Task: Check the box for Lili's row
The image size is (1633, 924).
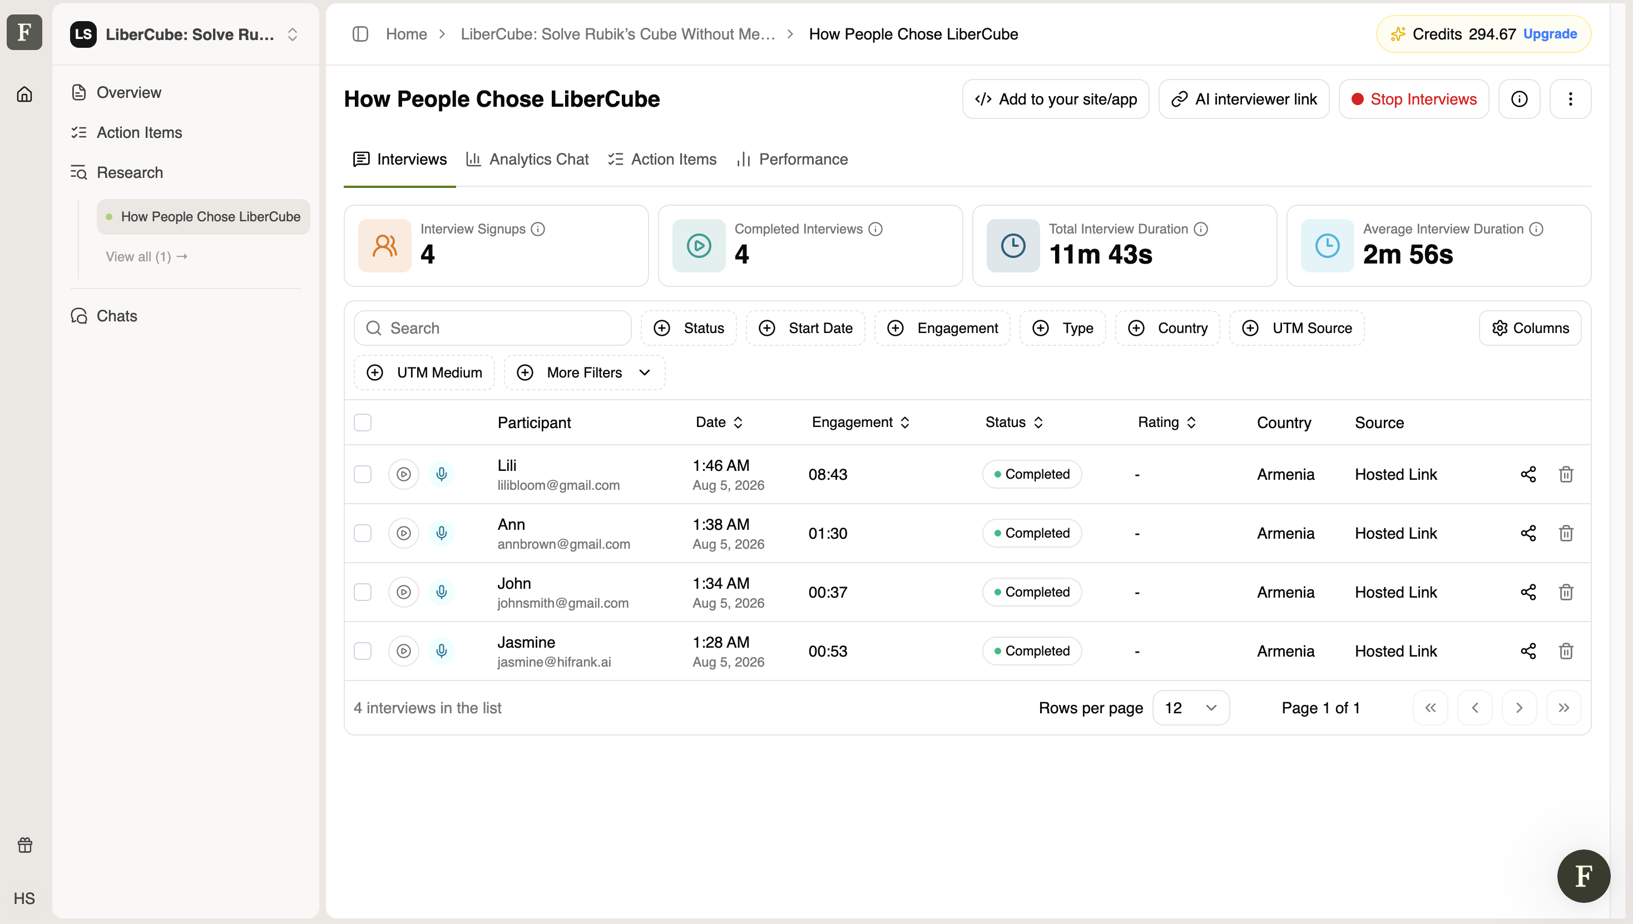Action: 363,474
